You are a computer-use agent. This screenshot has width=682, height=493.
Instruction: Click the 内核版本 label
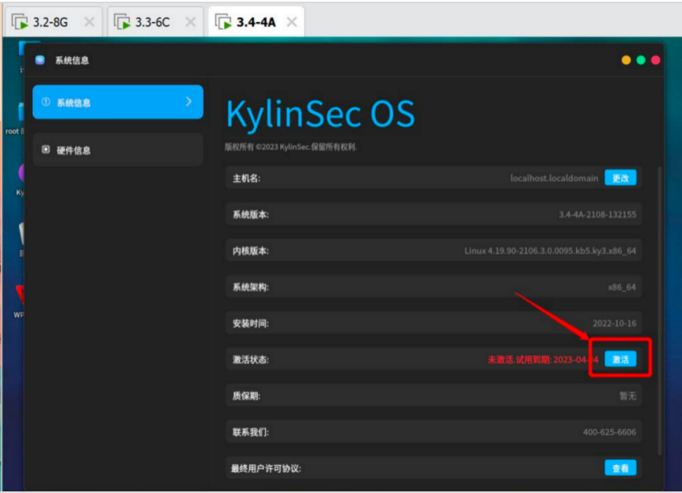tap(251, 251)
